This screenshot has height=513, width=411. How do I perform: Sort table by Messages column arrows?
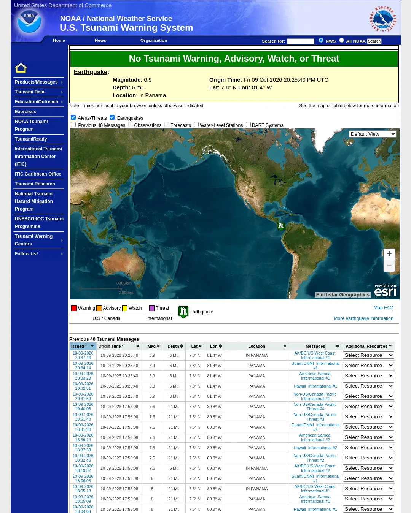pos(338,346)
